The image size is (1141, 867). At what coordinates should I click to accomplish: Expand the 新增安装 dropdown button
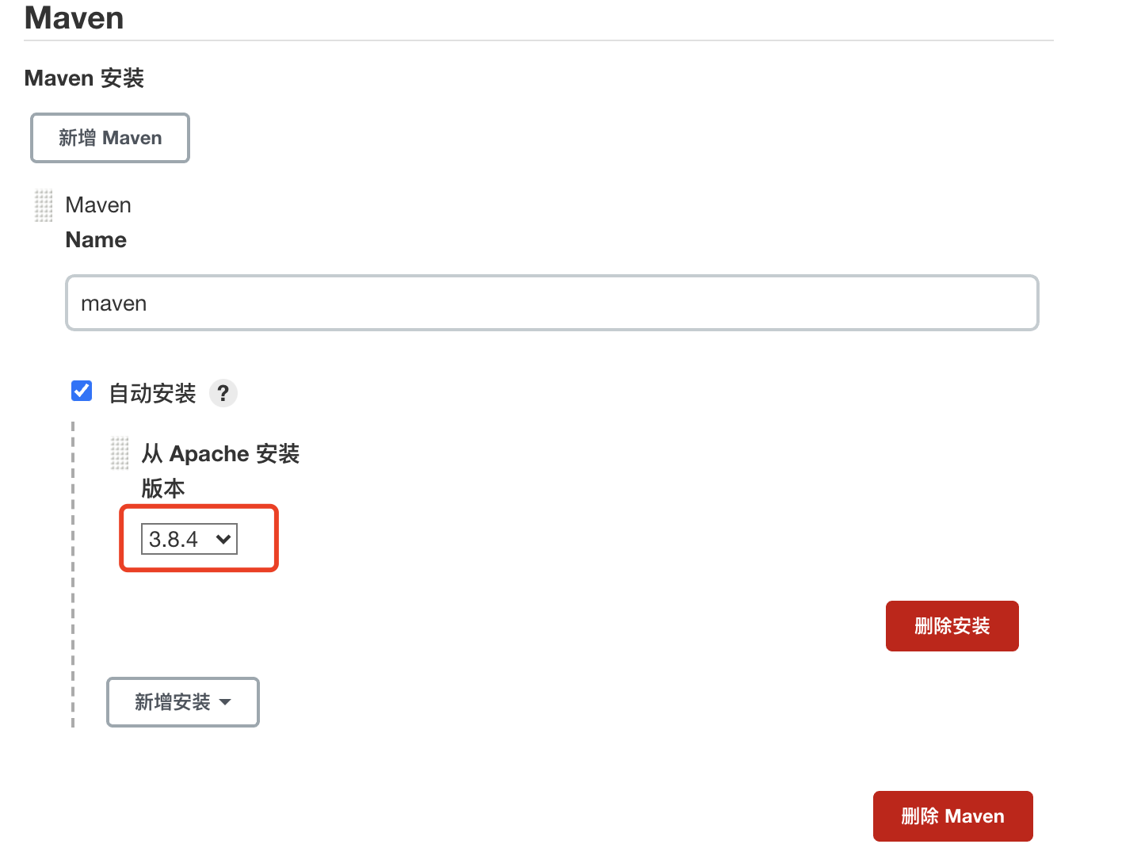182,702
